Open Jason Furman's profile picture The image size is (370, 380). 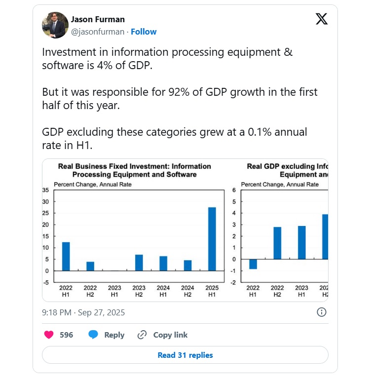[x=55, y=25]
